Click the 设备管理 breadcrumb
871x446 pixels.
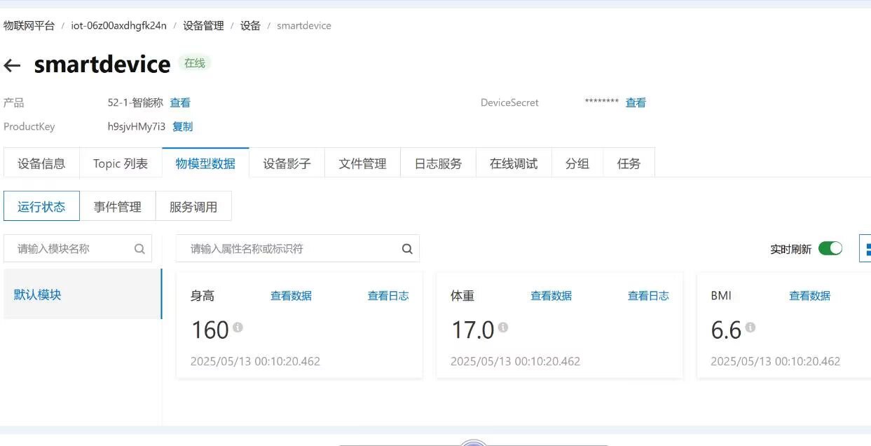tap(203, 25)
